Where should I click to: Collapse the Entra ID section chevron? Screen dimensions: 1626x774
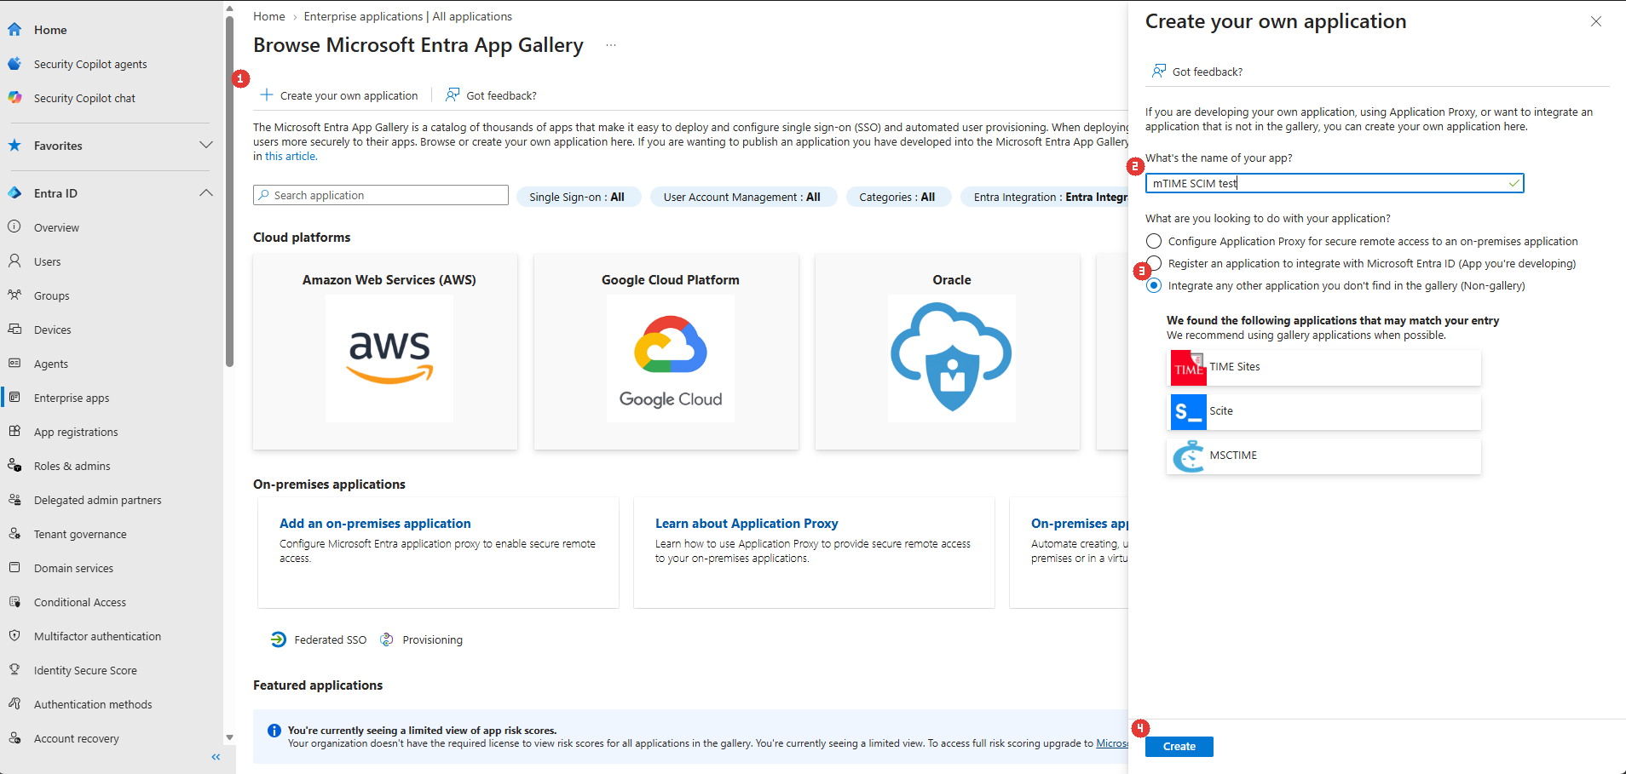click(205, 193)
